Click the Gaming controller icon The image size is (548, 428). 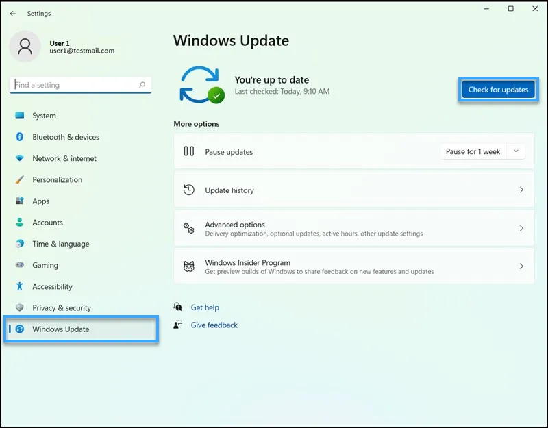[20, 265]
